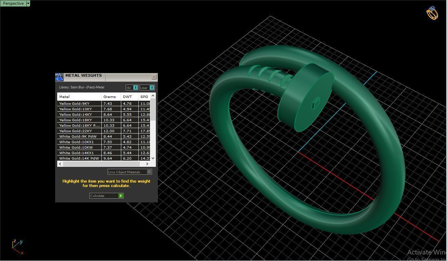
Task: Enable Use Object Materials option
Action: point(149,172)
